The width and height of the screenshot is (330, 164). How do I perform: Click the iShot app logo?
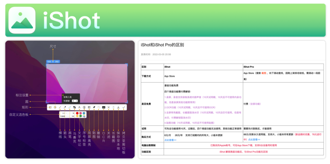tap(22, 20)
